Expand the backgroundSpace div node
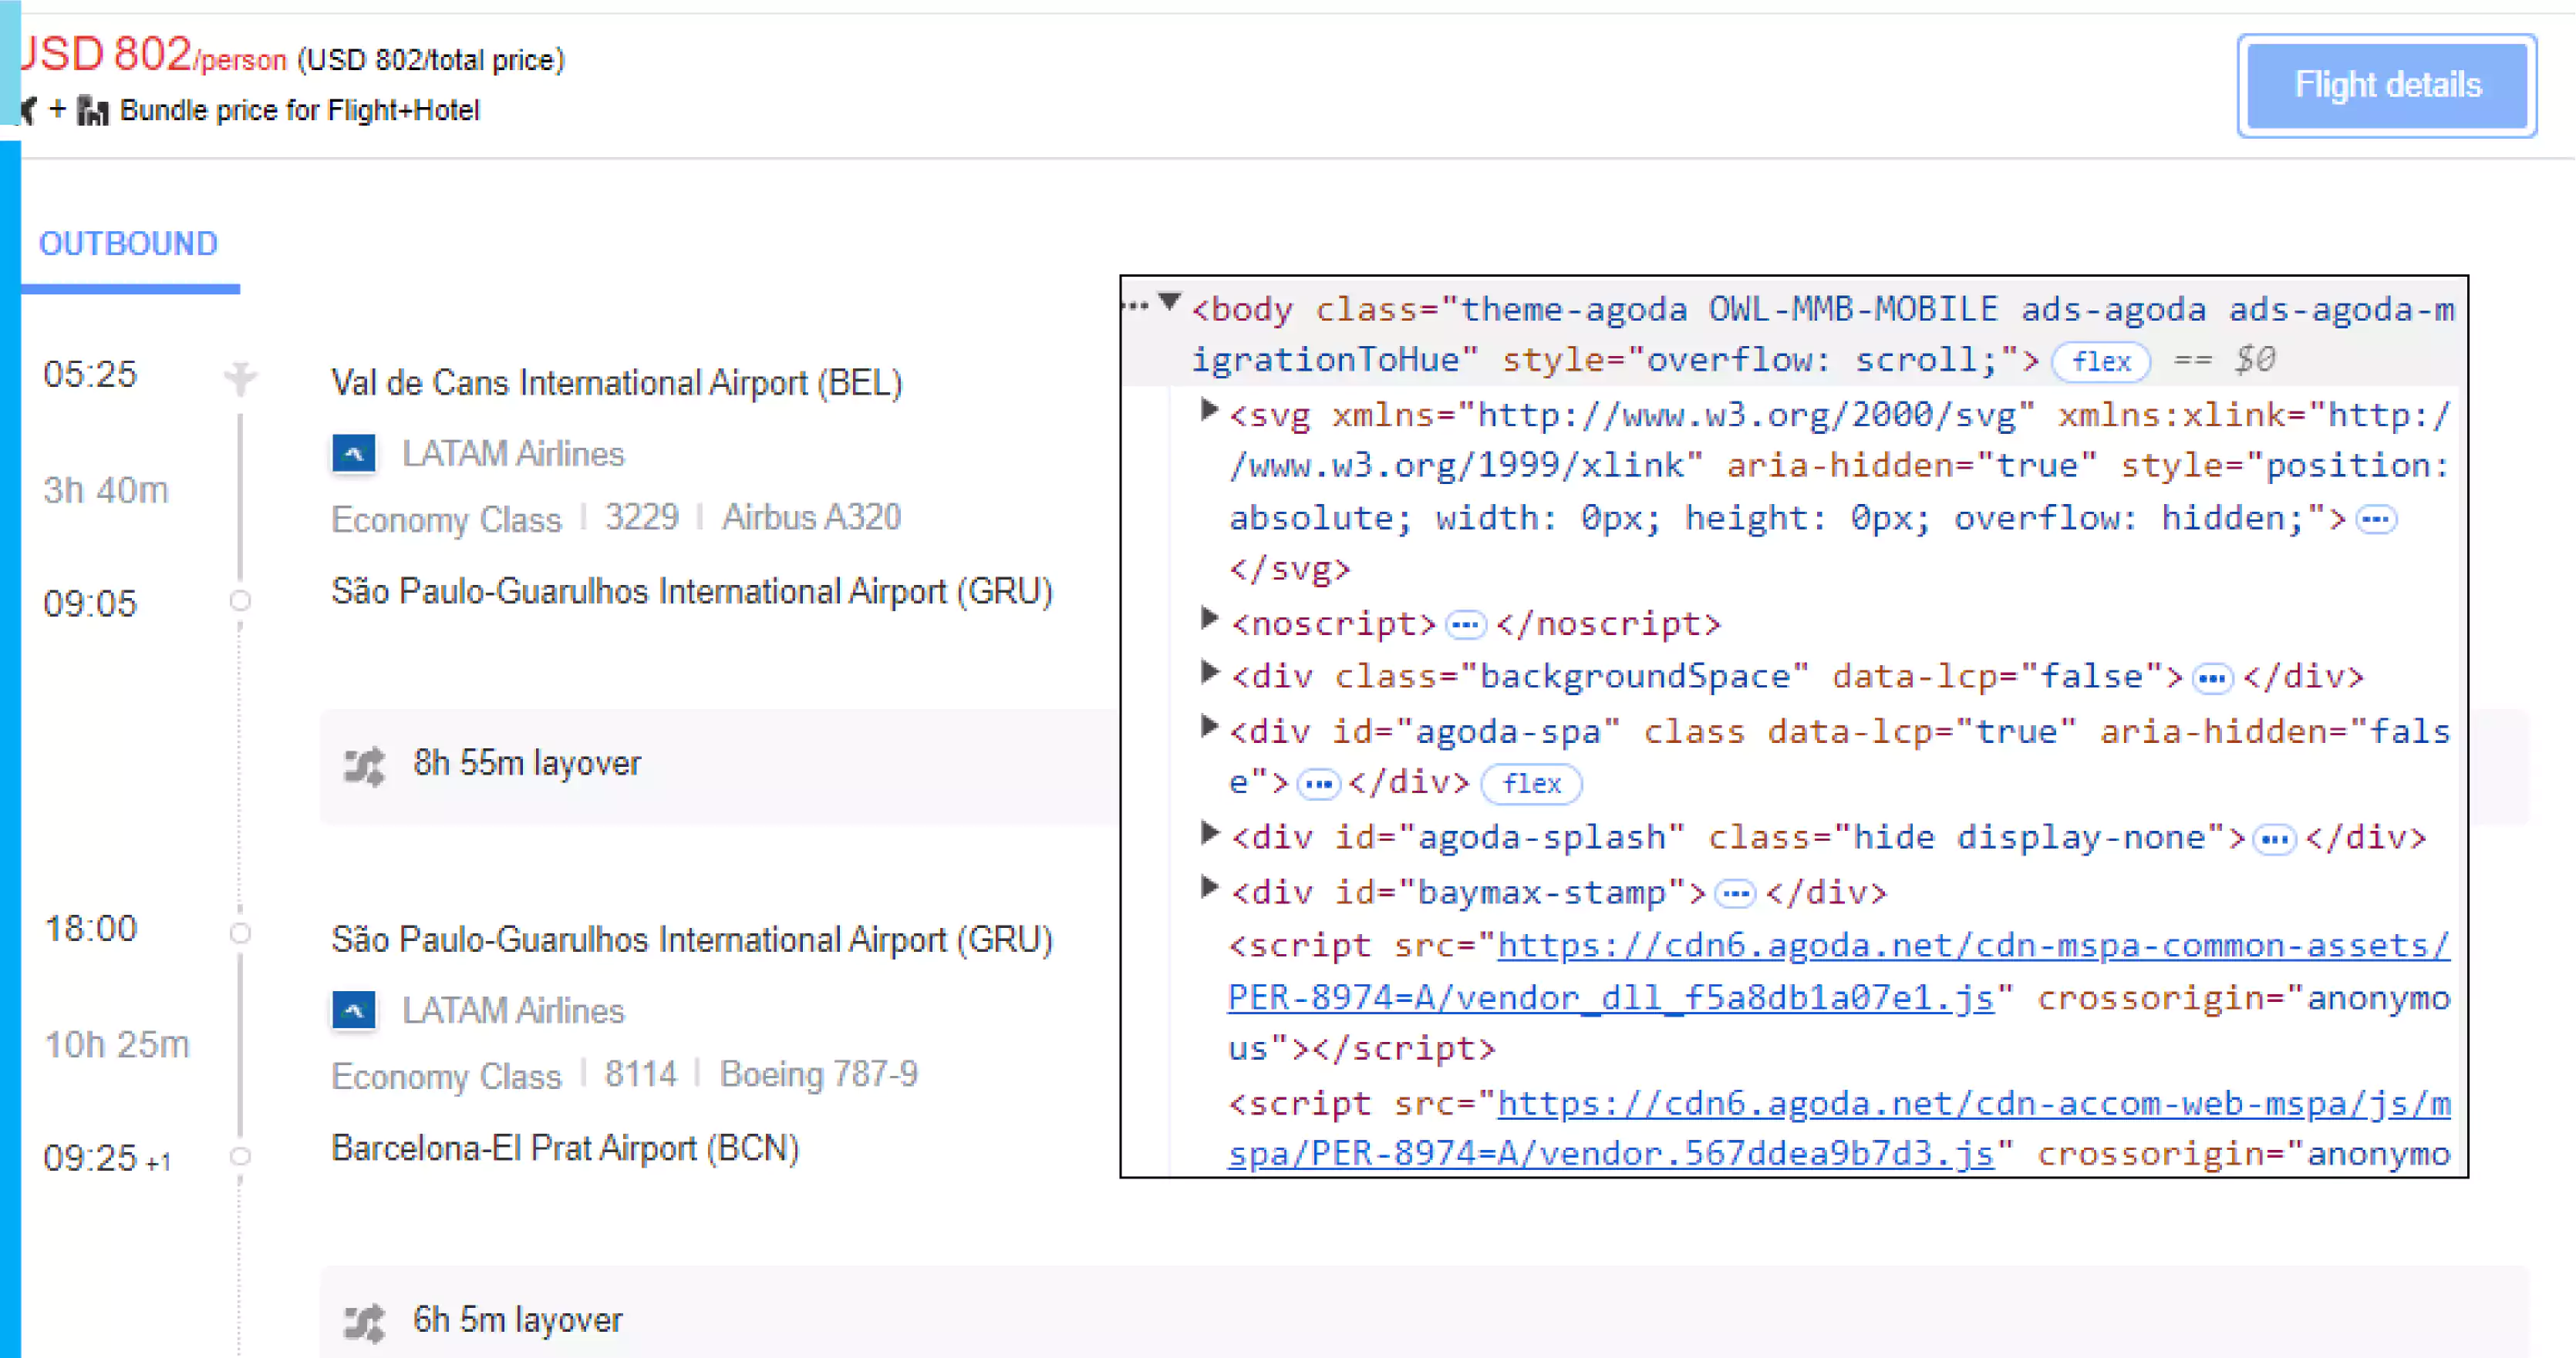The height and width of the screenshot is (1358, 2576). (1209, 673)
